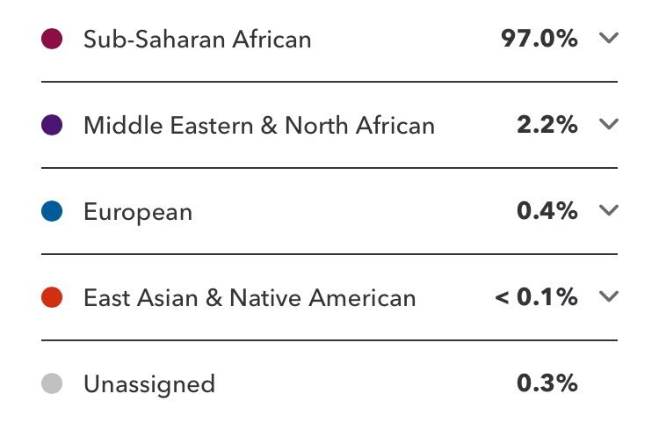
Task: Select the Sub-Saharan African label
Action: [x=197, y=40]
